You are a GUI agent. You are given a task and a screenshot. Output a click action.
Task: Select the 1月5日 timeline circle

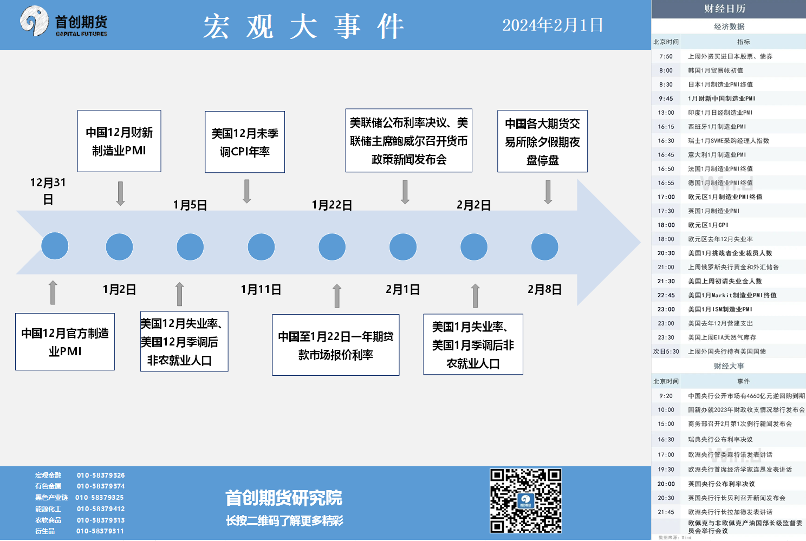(190, 247)
